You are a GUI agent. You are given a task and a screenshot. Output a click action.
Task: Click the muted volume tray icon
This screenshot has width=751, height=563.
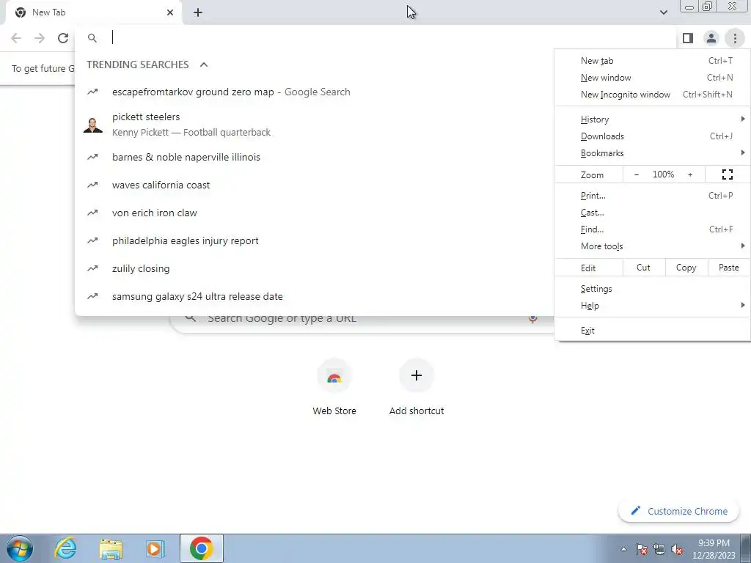coord(677,549)
